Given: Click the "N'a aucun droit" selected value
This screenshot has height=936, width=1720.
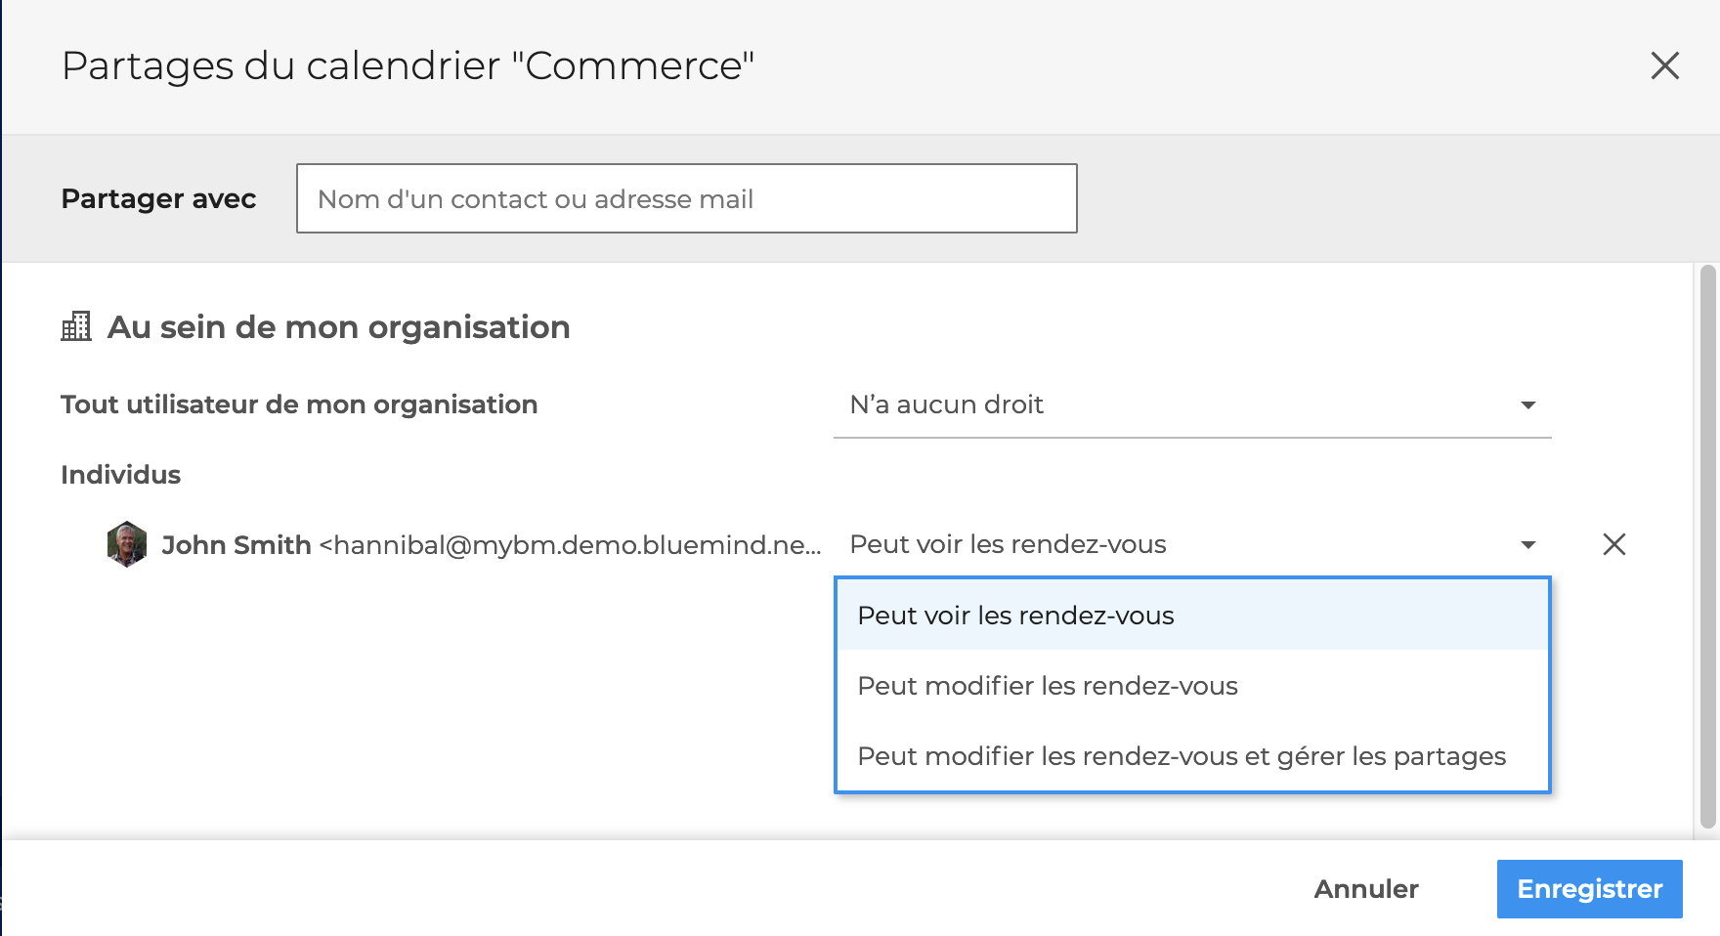Looking at the screenshot, I should point(946,404).
